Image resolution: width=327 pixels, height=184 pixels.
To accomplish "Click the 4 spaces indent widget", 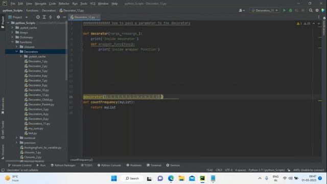I will click(240, 170).
